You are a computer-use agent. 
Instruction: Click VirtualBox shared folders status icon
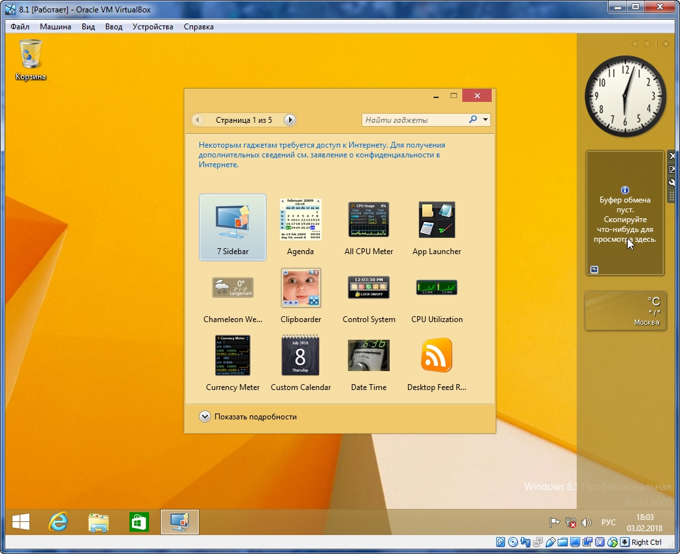[x=563, y=542]
